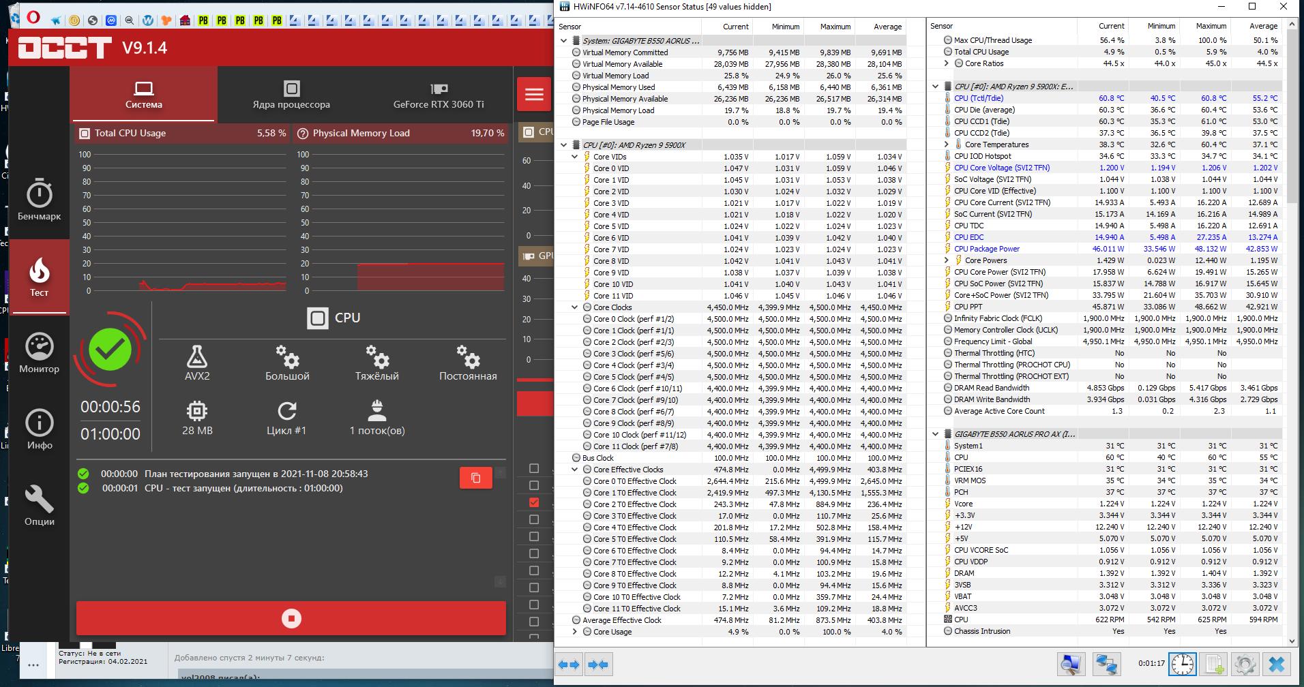
Task: Click the Opera logo menu button
Action: pos(33,18)
